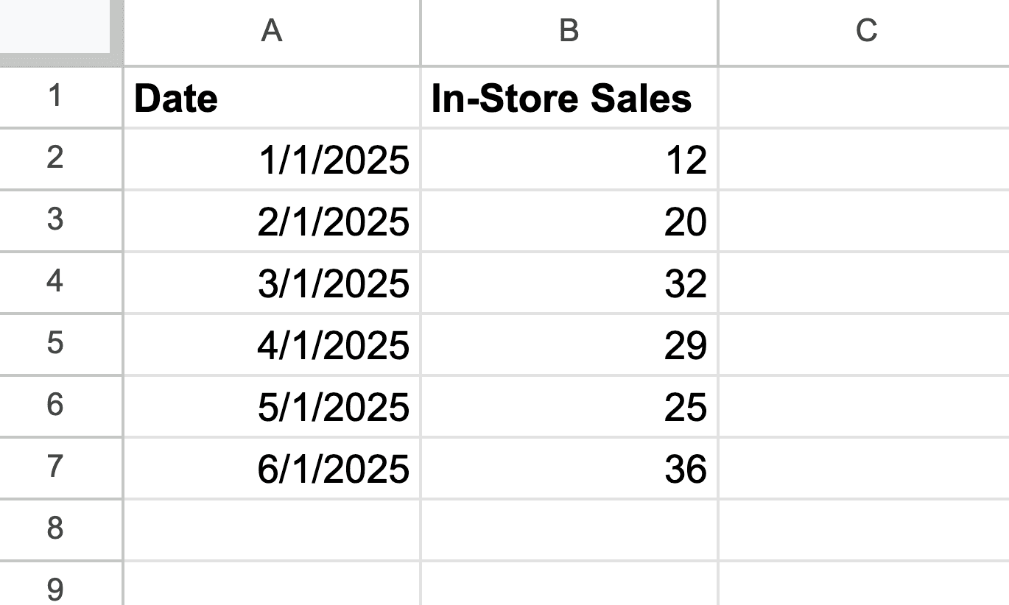
Task: Select the "In-Store Sales" header cell
Action: (569, 98)
